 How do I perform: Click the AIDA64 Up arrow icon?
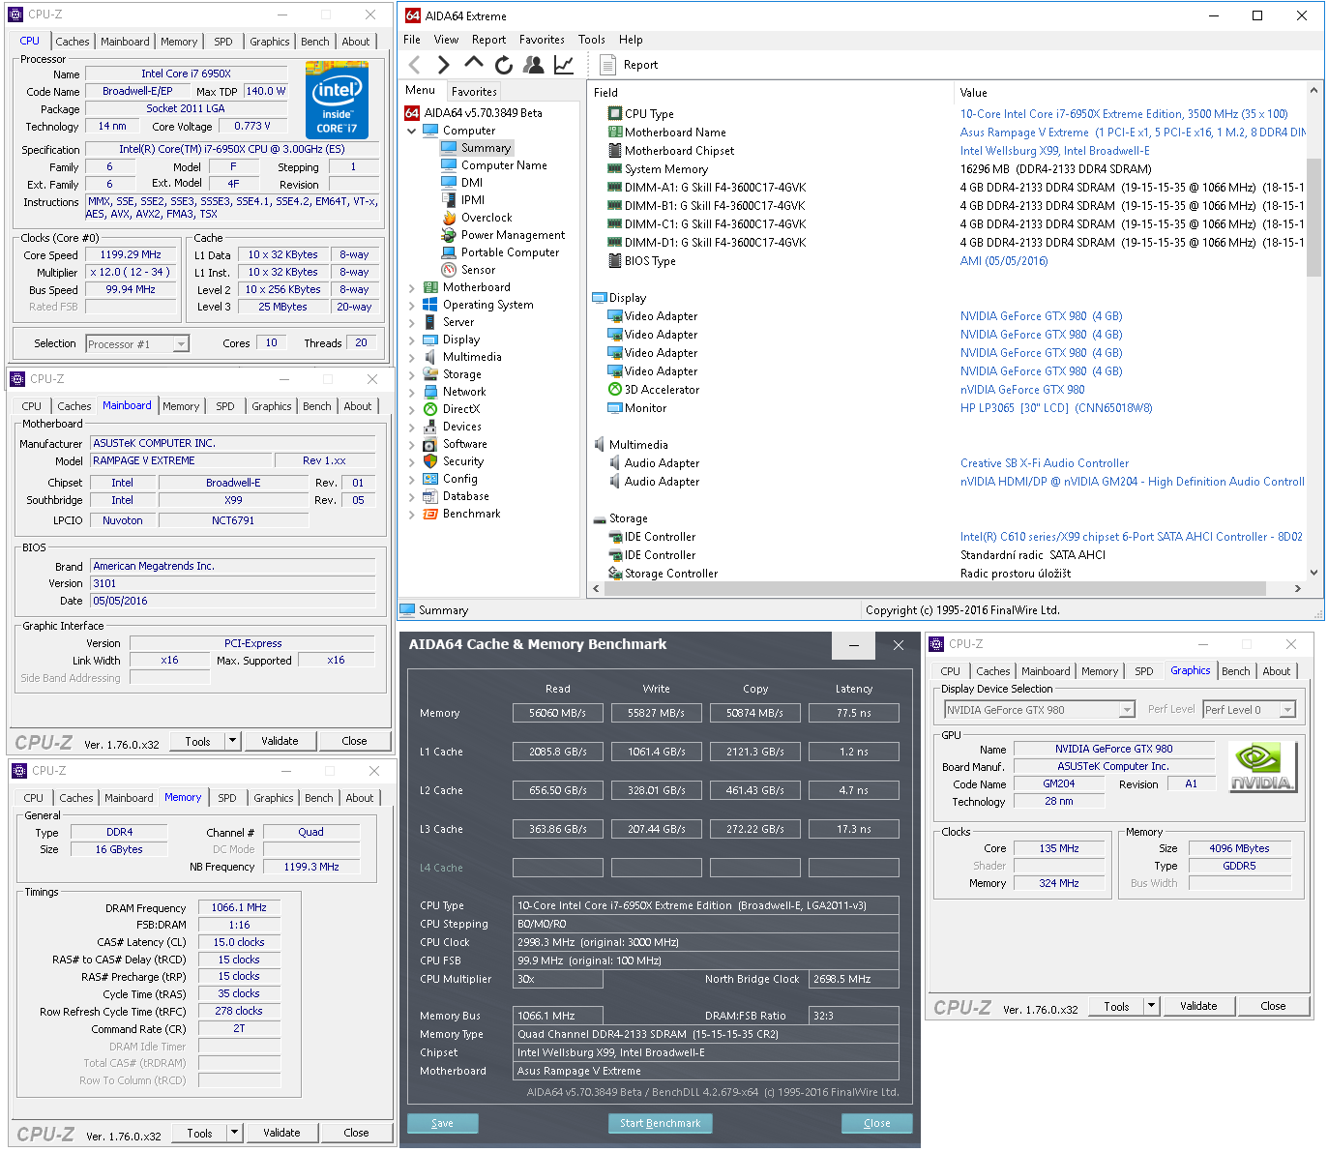point(474,63)
